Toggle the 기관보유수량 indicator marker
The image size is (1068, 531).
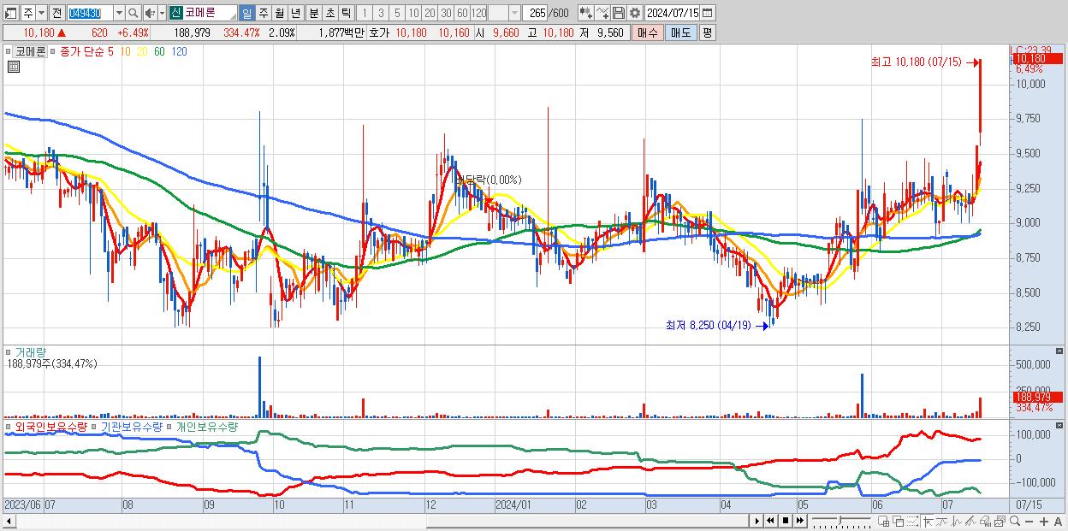click(x=95, y=426)
